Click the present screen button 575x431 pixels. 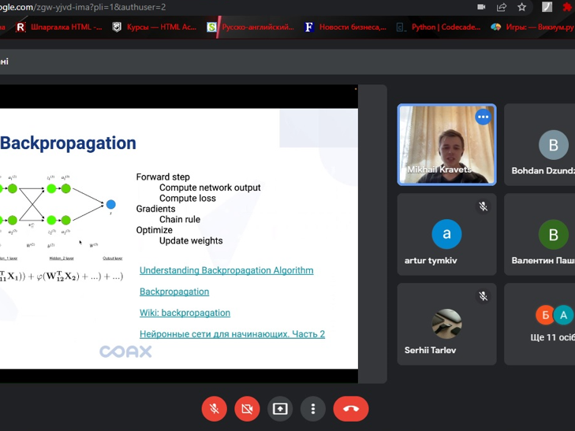(x=280, y=408)
